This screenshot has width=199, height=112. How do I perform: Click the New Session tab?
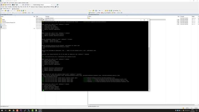[x=16, y=9]
